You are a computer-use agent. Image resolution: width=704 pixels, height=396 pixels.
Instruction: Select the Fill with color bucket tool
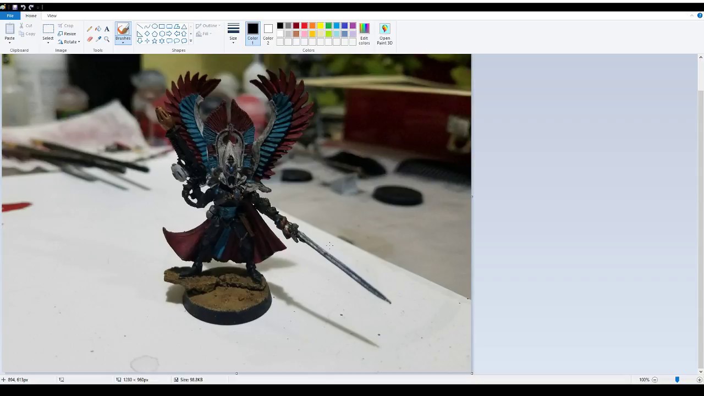(98, 29)
